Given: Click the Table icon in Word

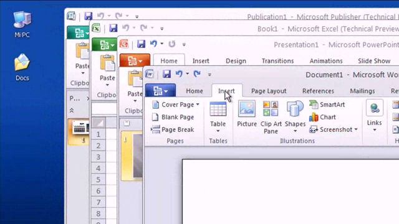Looking at the screenshot, I should [x=218, y=110].
